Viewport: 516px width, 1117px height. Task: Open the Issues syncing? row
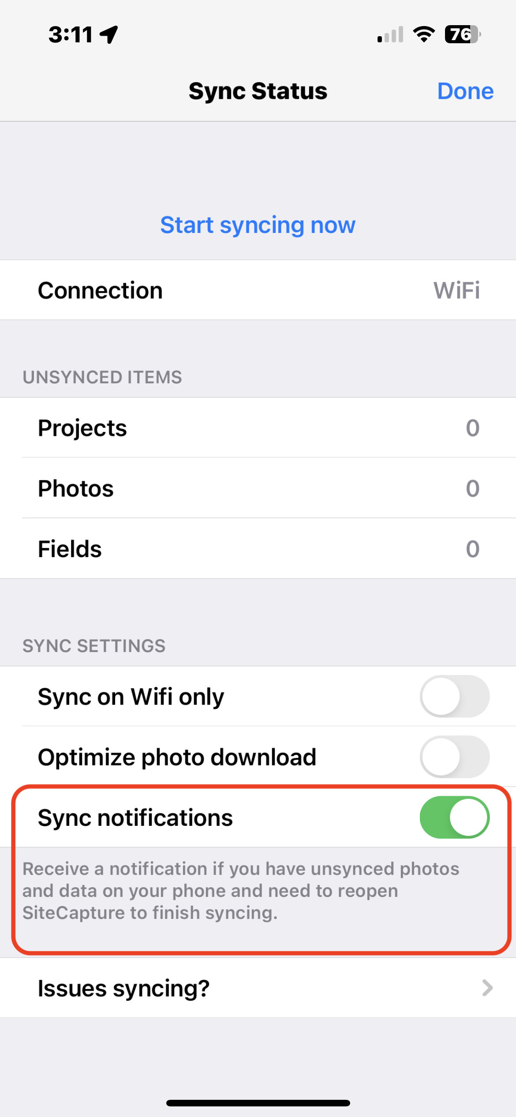coord(258,988)
